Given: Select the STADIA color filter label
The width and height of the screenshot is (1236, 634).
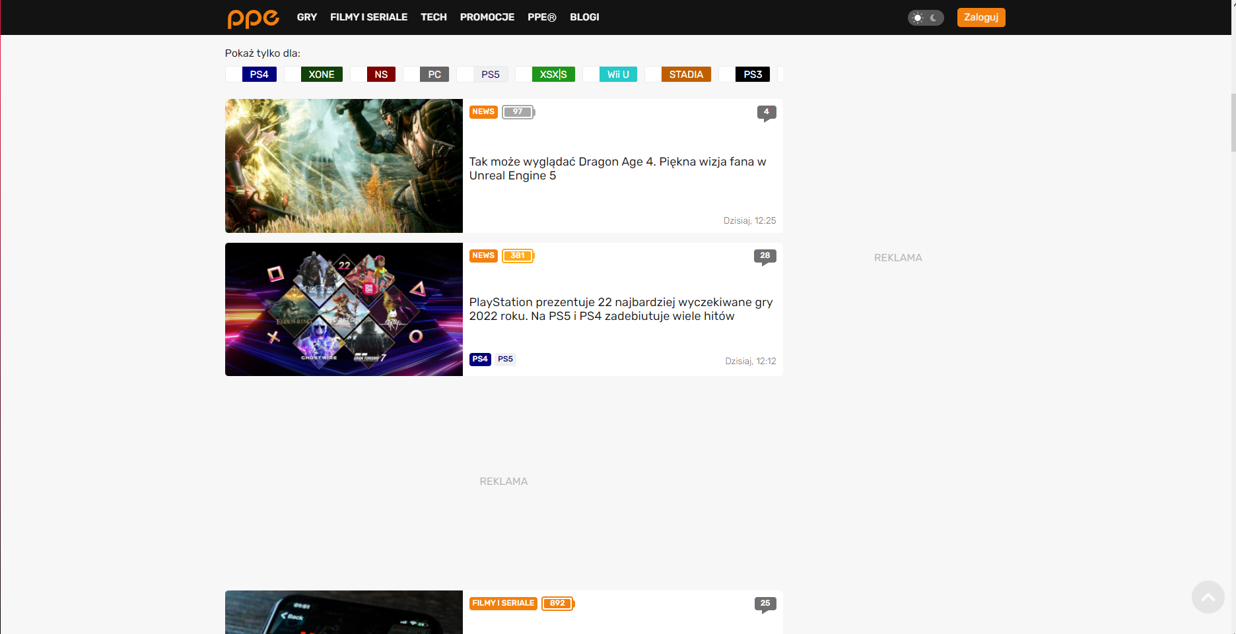Looking at the screenshot, I should click(x=686, y=75).
